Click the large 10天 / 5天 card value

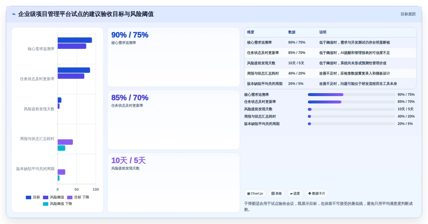128,160
